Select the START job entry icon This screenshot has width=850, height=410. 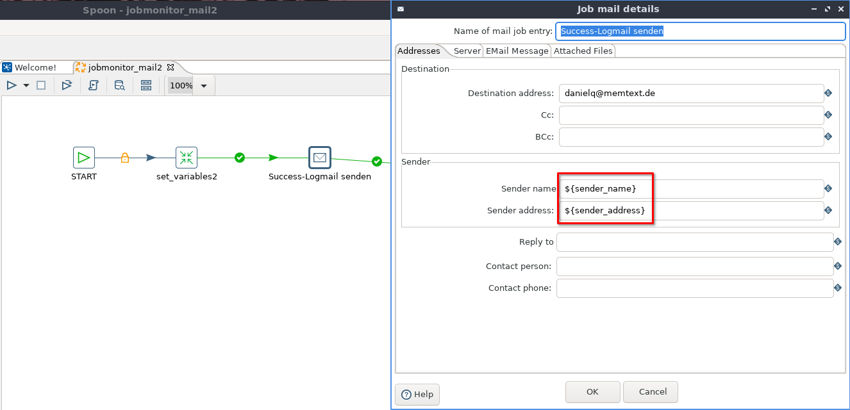click(x=83, y=158)
